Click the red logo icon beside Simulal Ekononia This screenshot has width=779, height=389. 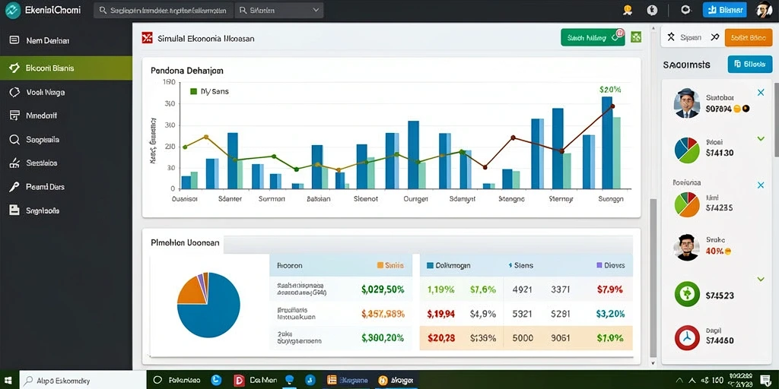coord(147,38)
